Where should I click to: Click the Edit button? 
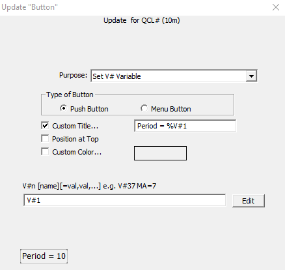[249, 201]
